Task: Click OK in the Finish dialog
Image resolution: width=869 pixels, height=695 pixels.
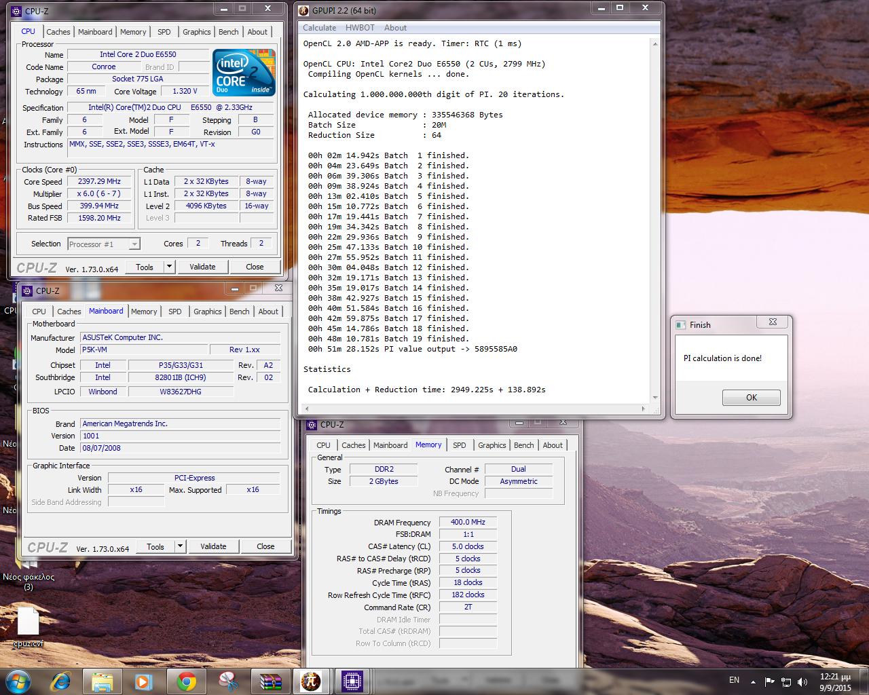Action: click(752, 398)
